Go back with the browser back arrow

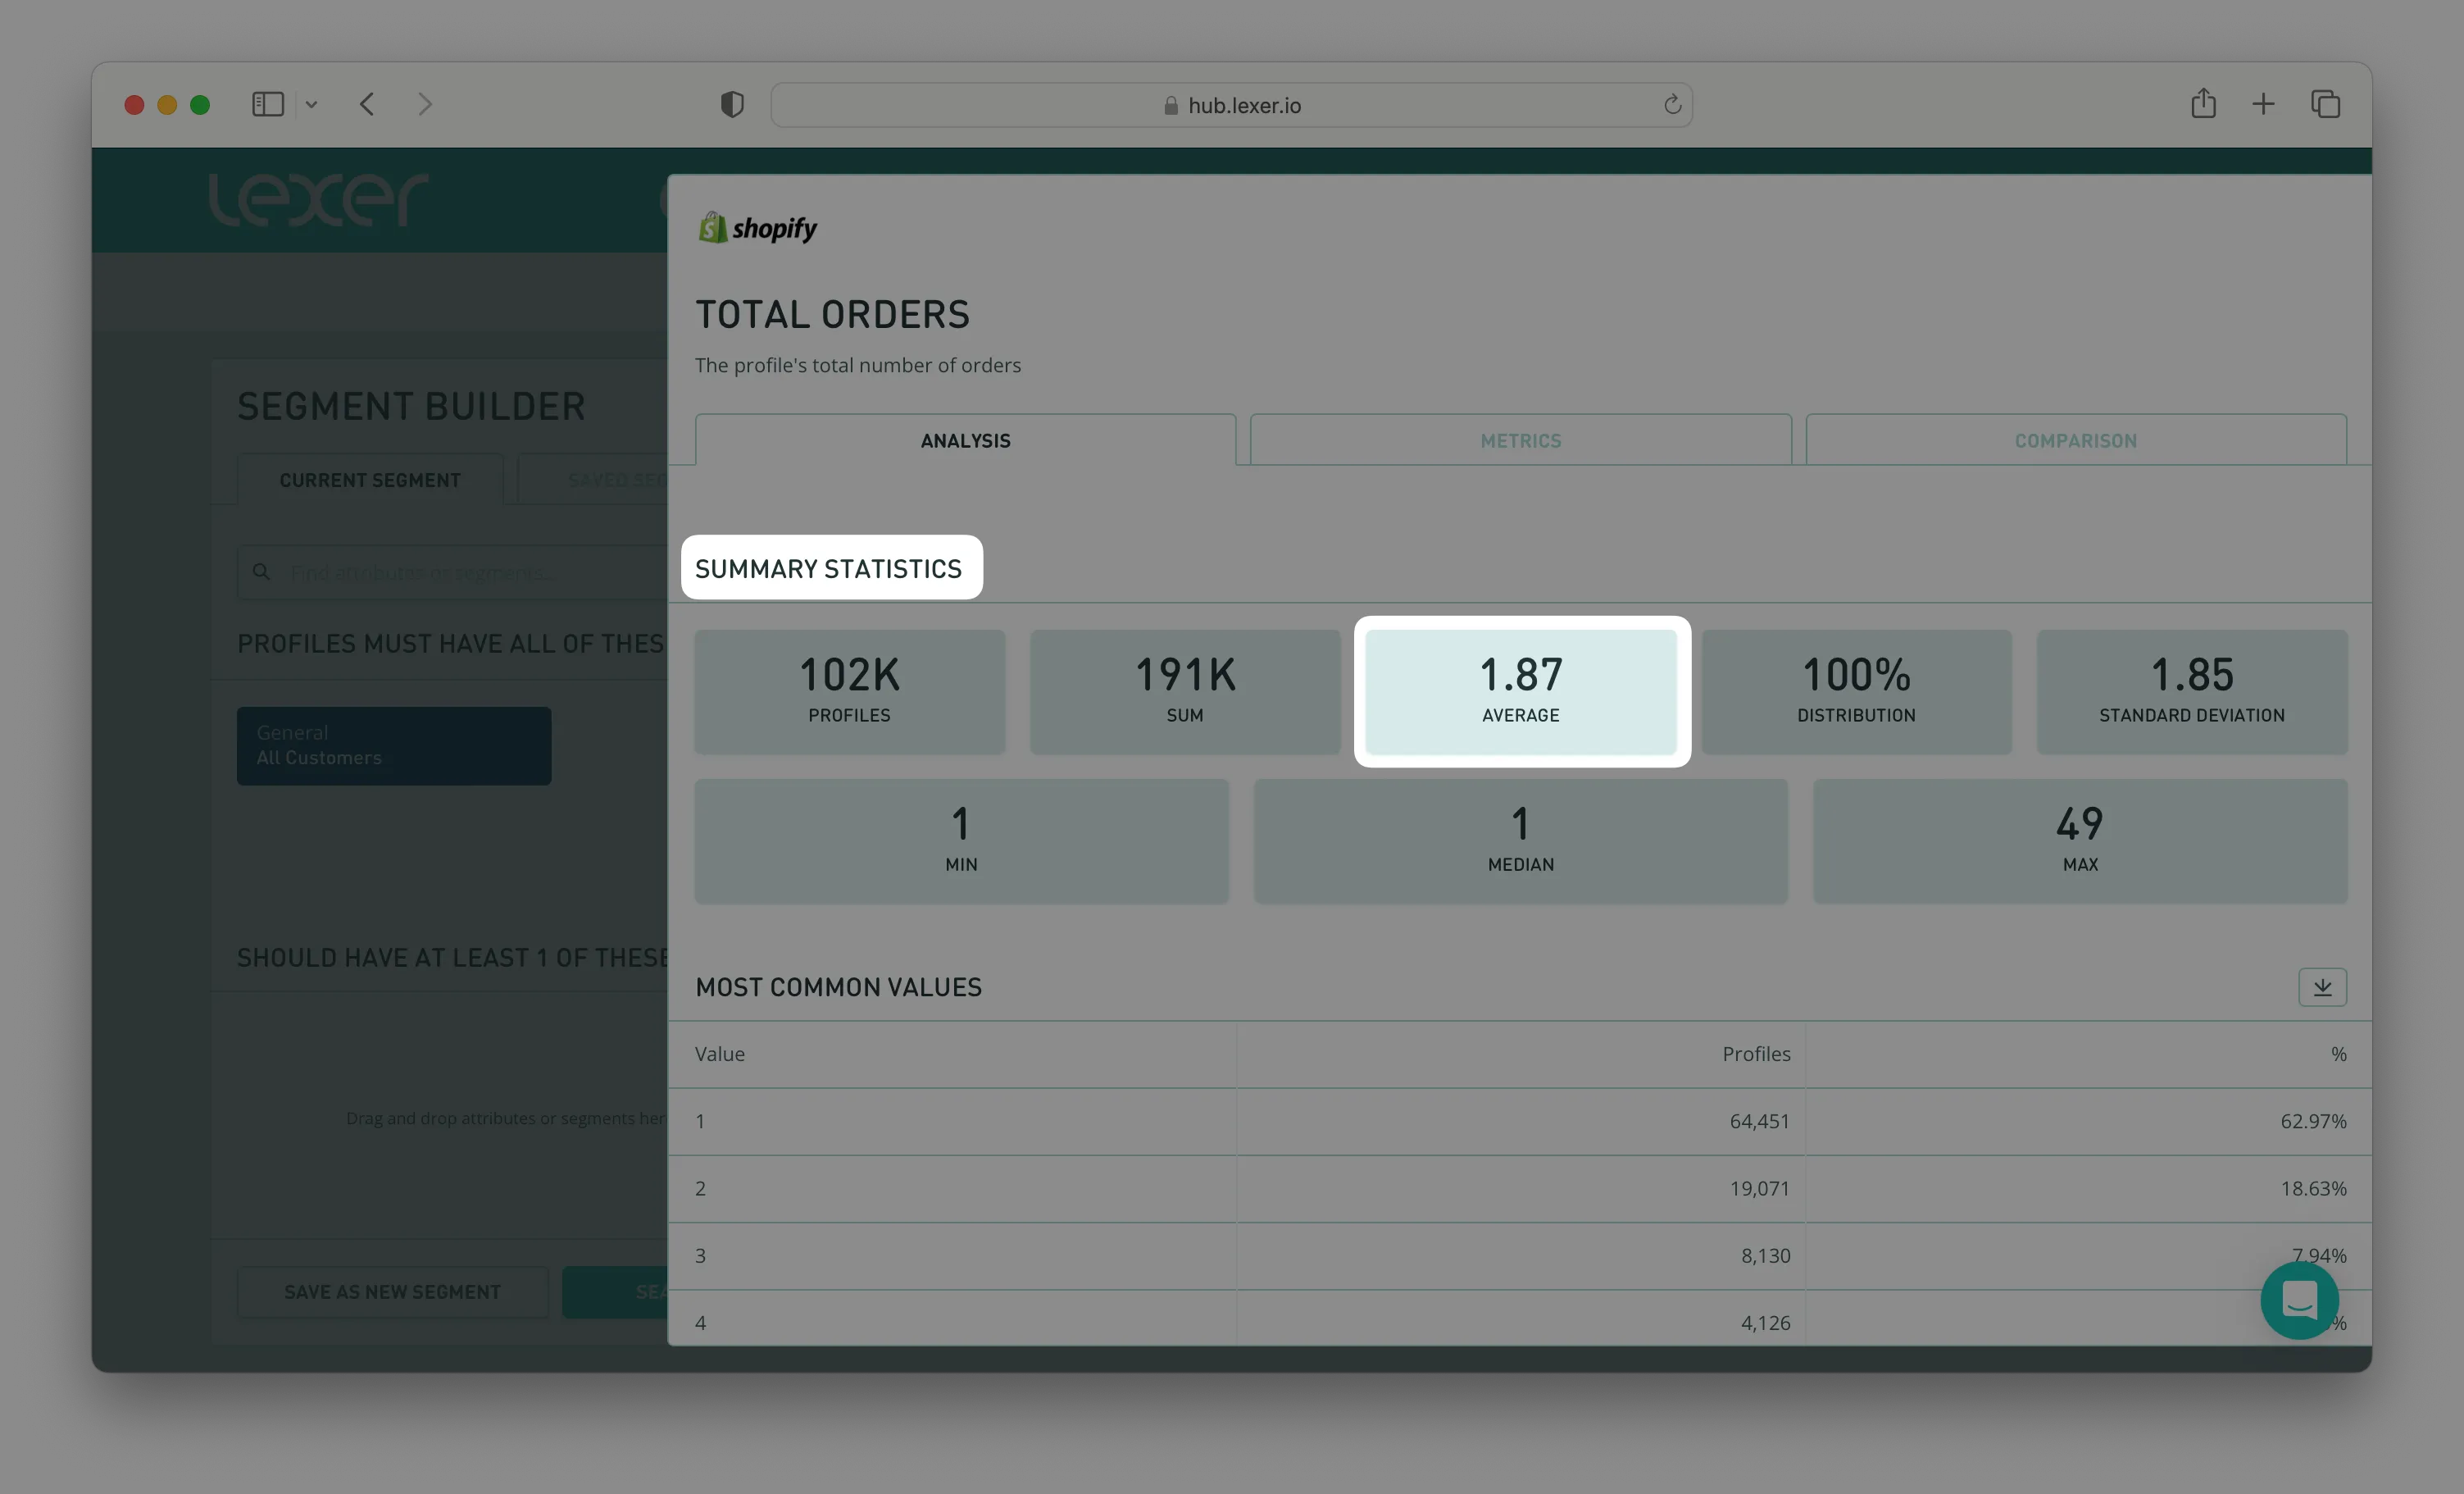(367, 104)
